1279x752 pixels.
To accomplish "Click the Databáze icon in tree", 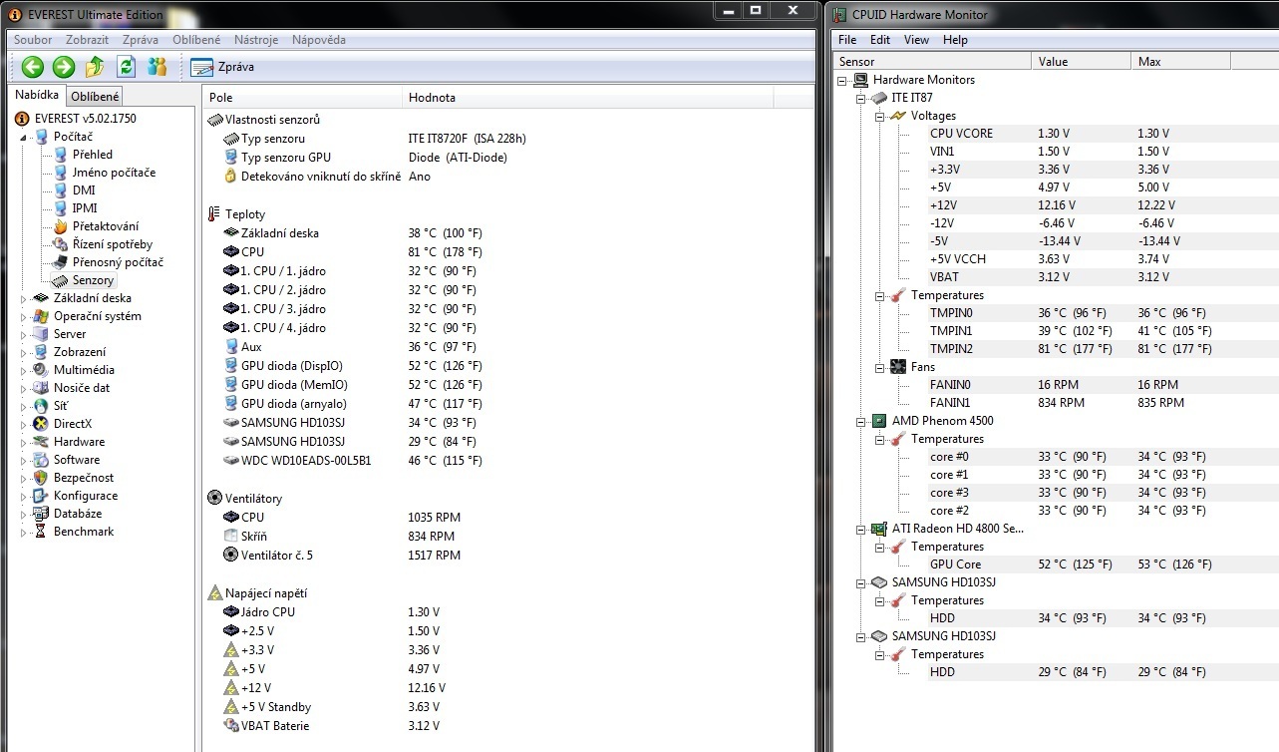I will coord(41,514).
